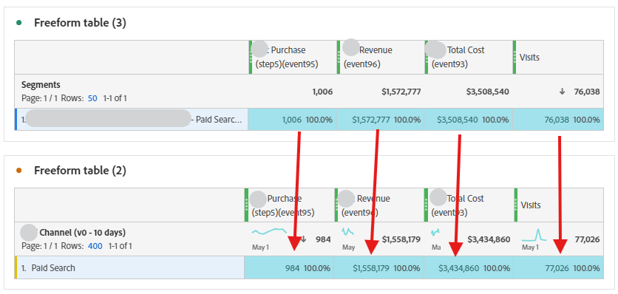This screenshot has width=618, height=294.
Task: Click the orange dot beside Freeform table (2)
Action: [x=18, y=171]
